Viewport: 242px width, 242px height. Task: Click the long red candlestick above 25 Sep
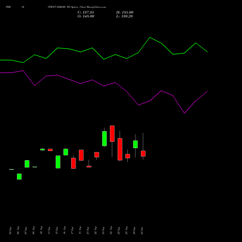[120, 149]
